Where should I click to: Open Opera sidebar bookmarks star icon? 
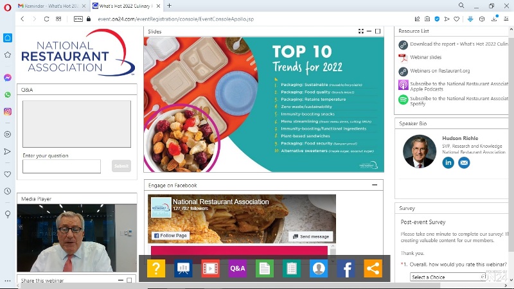8,55
